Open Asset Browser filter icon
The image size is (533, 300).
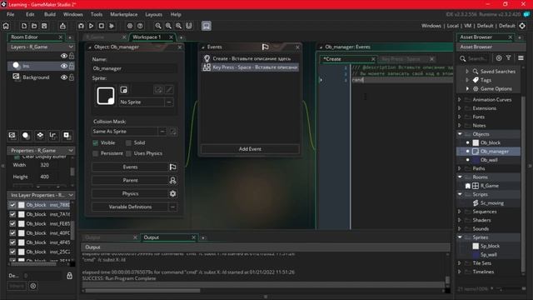tap(509, 58)
